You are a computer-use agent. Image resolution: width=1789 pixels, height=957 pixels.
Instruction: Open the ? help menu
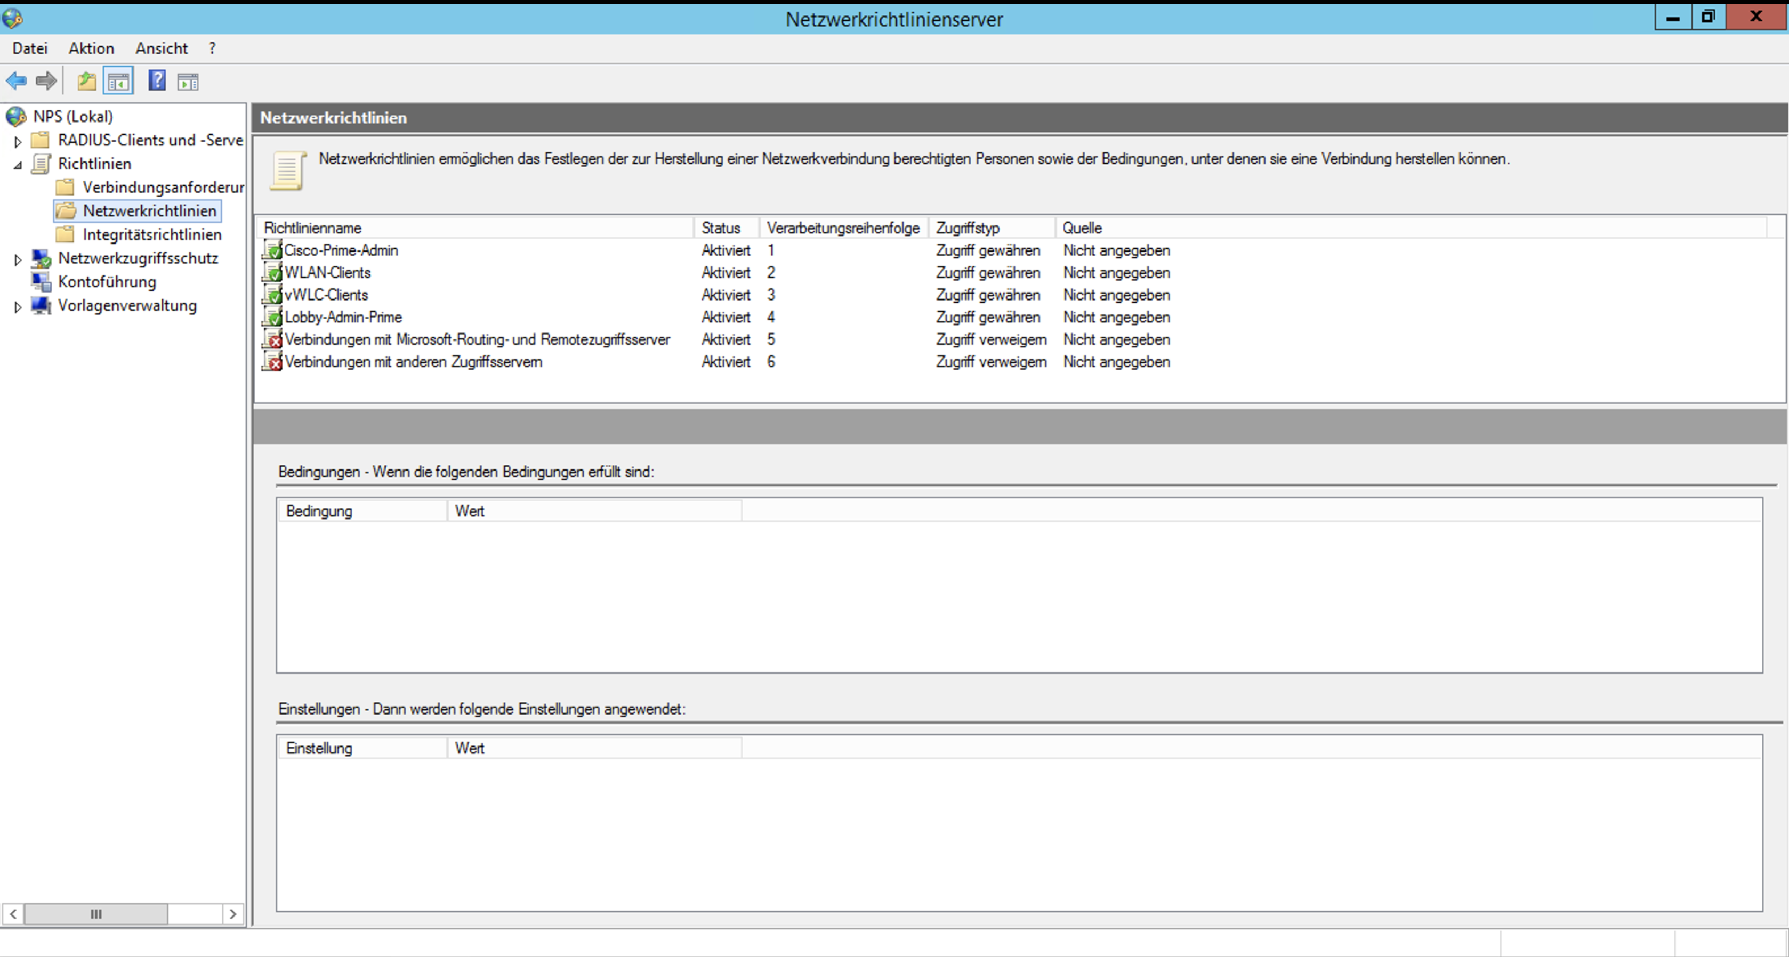coord(212,48)
